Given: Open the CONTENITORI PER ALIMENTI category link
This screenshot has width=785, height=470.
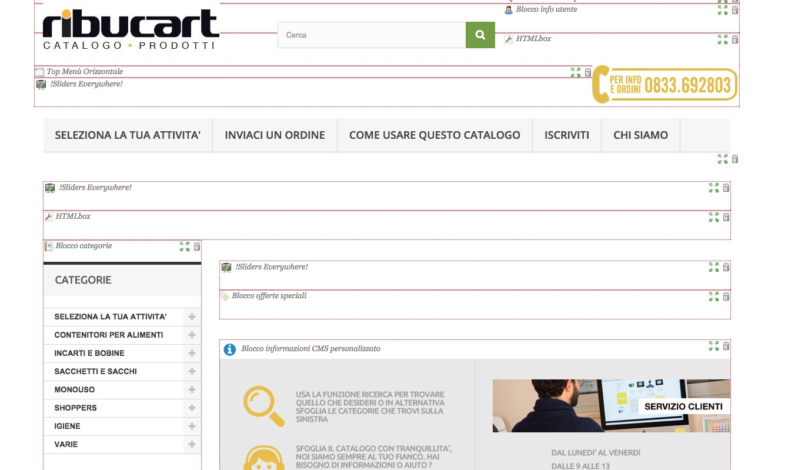Looking at the screenshot, I should pyautogui.click(x=109, y=335).
